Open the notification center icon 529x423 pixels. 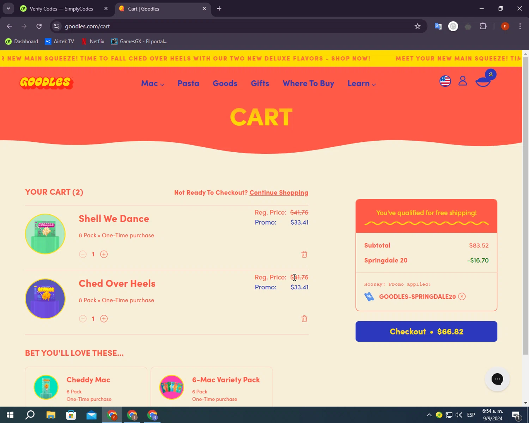(x=516, y=415)
